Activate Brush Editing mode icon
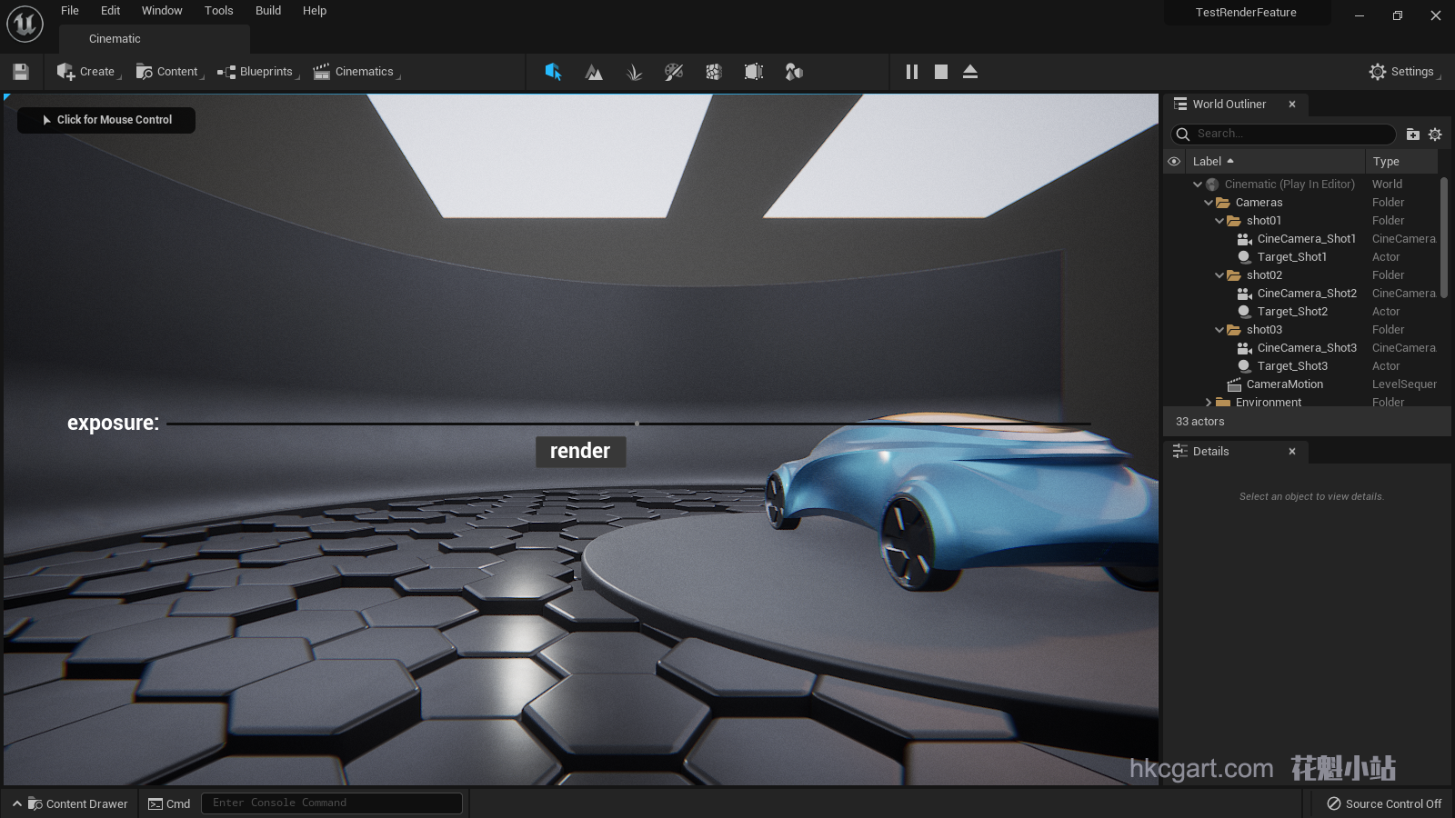The image size is (1455, 818). click(754, 72)
